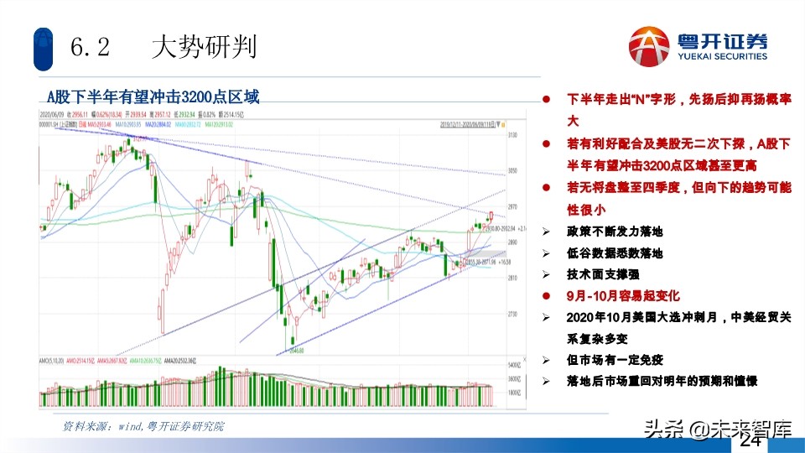Click the Yuekai Securities round red logo
Screen dimensions: 805x453
648,47
